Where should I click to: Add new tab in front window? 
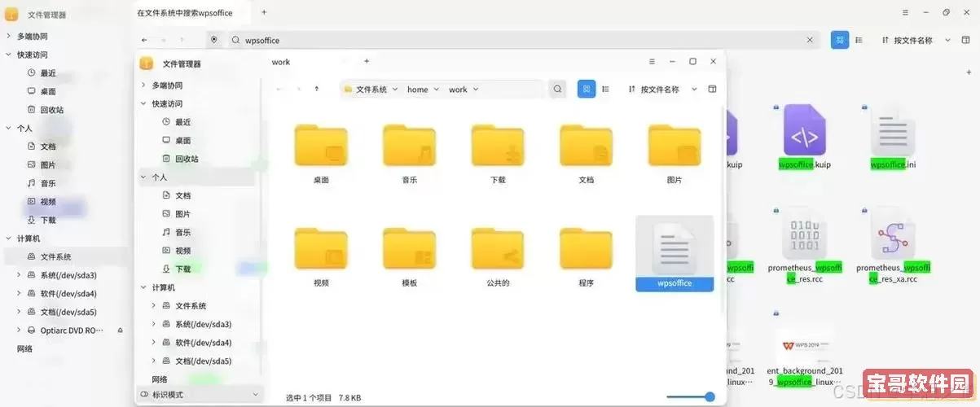(x=367, y=61)
